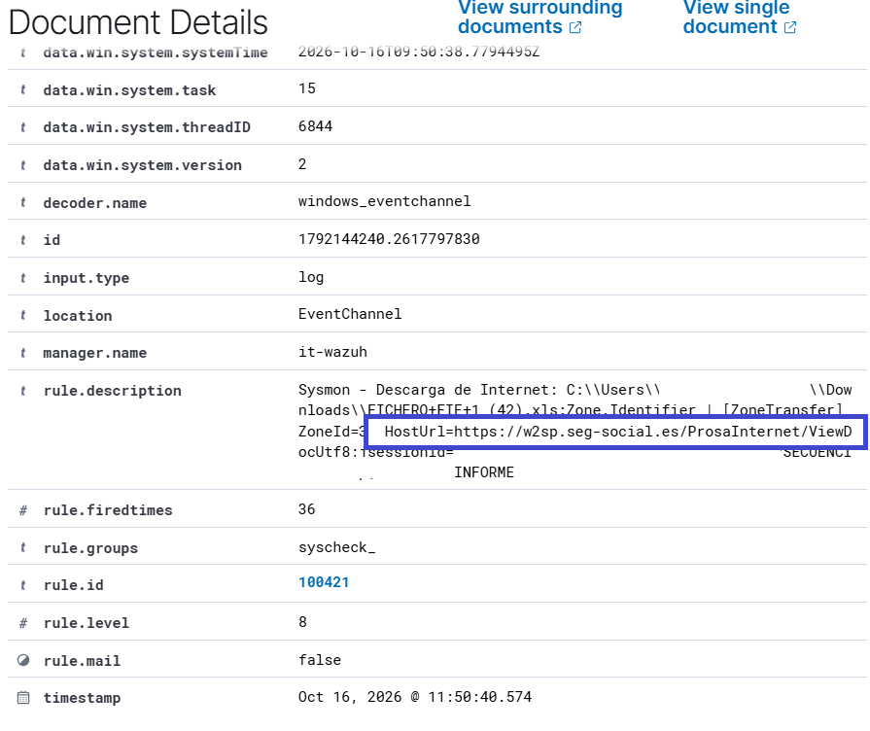870x731 pixels.
Task: Click the number type icon for rule.firedtimes
Action: pyautogui.click(x=22, y=510)
